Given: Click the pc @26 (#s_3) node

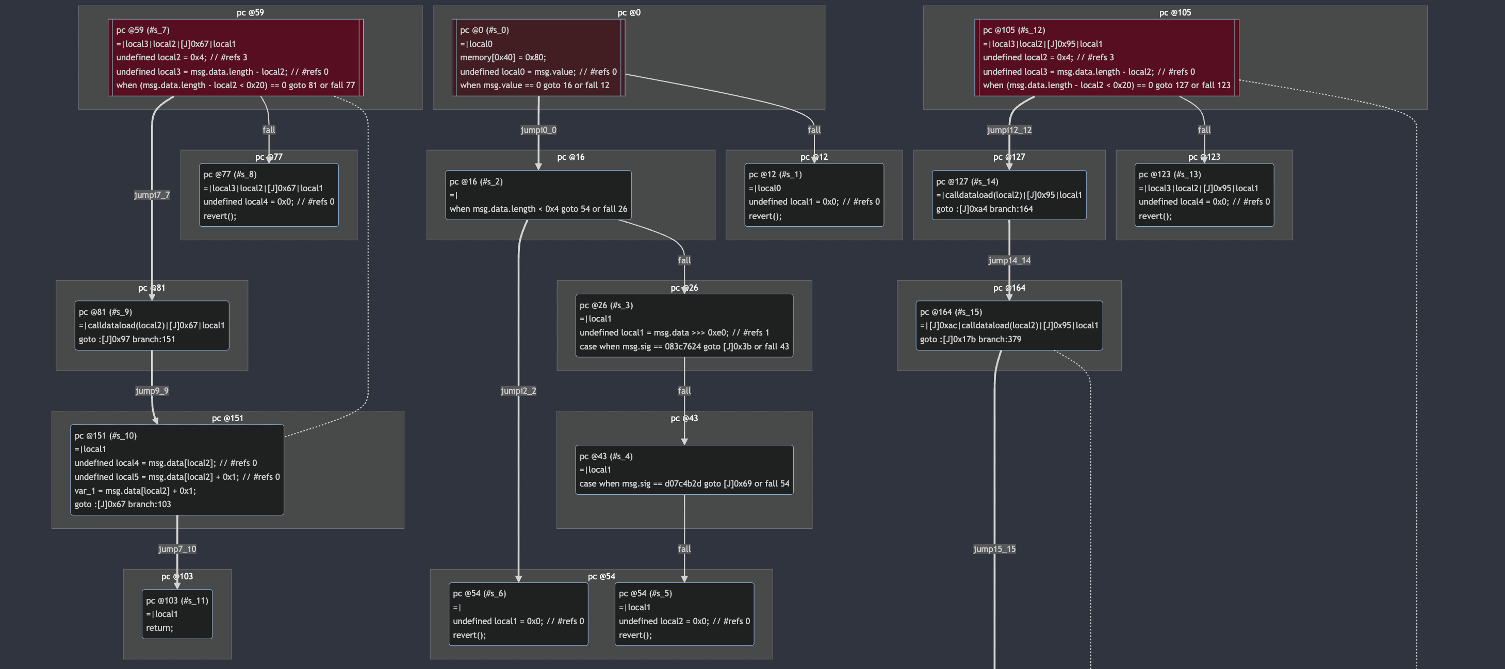Looking at the screenshot, I should coord(684,326).
